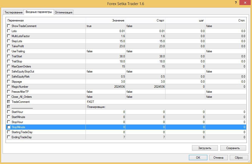Enable the TakeProfit checkbox
The width and height of the screenshot is (252, 164).
click(9, 46)
